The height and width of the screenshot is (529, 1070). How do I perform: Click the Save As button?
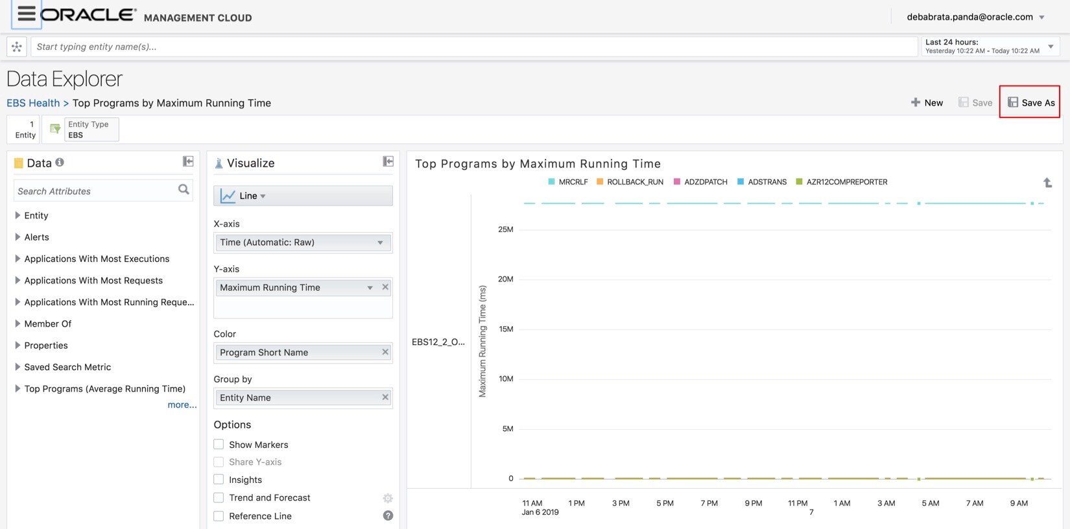pyautogui.click(x=1030, y=102)
